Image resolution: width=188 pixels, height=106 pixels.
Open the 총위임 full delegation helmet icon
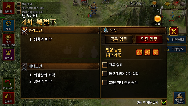(8, 54)
